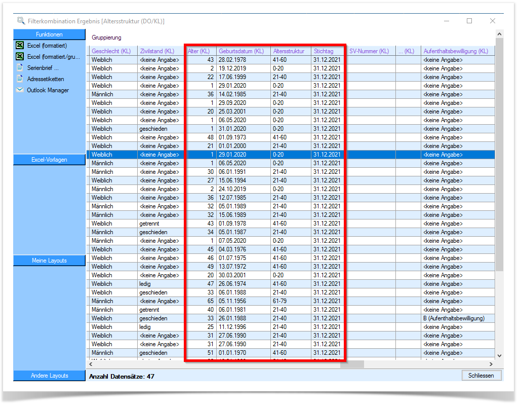
Task: Select row with birthdate 31.01.2020
Action: (291, 129)
